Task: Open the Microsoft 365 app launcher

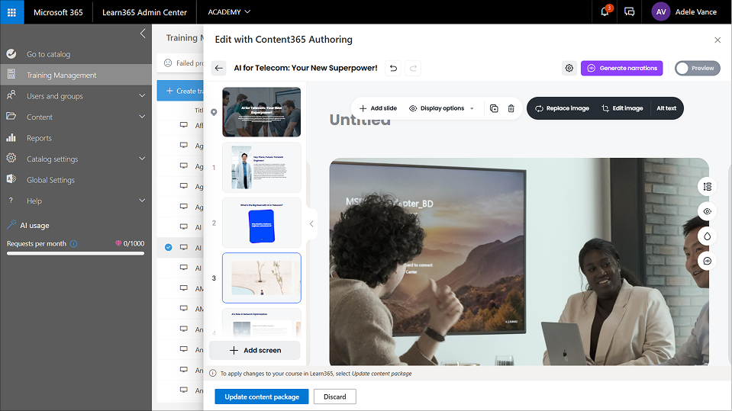Action: tap(11, 12)
